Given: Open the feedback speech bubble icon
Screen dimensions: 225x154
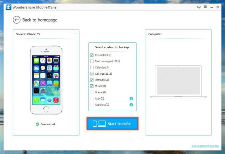Looking at the screenshot, I should tap(199, 7).
